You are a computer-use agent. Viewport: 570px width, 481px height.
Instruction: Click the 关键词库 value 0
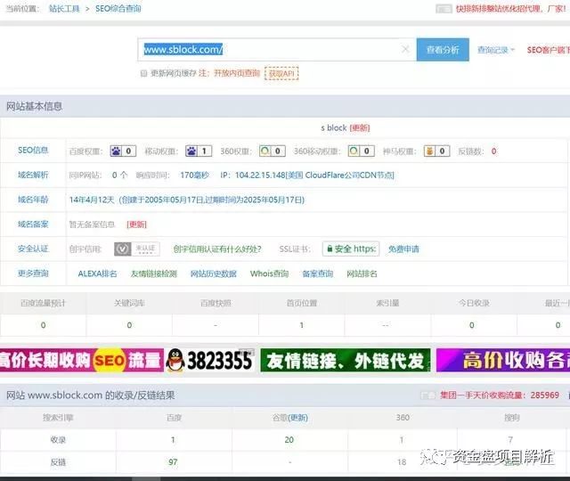click(129, 325)
